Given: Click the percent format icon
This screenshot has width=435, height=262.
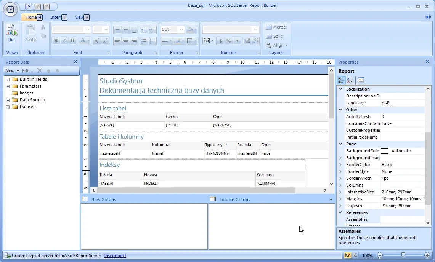Looking at the screenshot, I should (x=228, y=41).
